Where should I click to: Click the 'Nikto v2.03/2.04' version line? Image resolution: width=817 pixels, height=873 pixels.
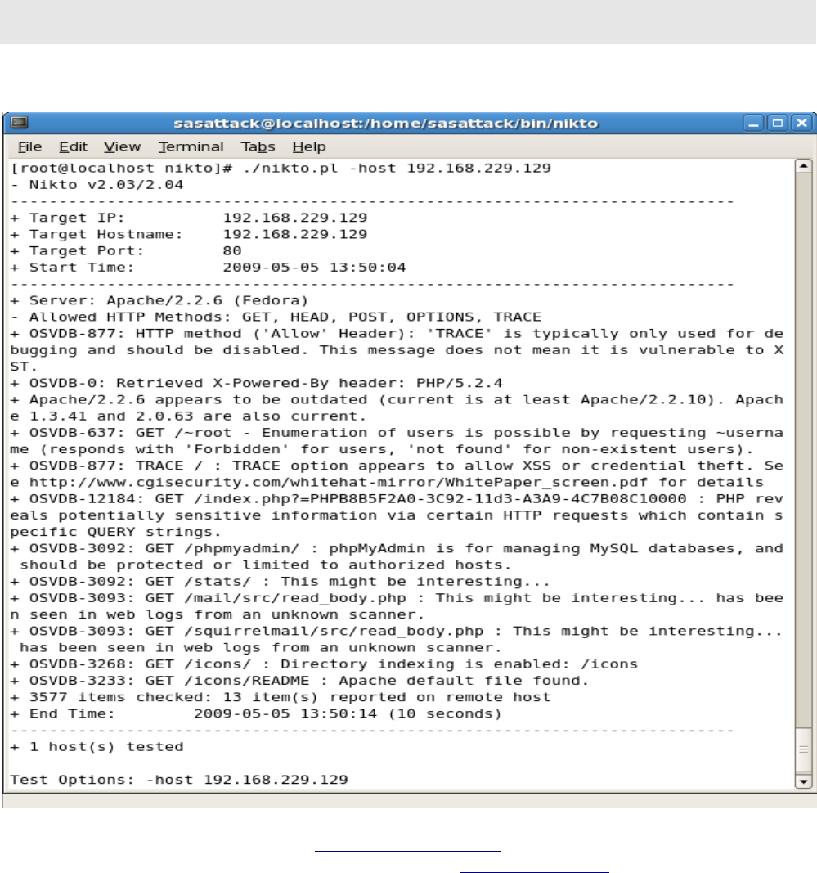tap(97, 185)
